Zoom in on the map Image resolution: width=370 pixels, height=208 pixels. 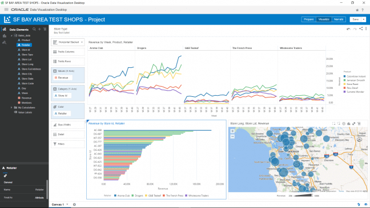point(232,131)
